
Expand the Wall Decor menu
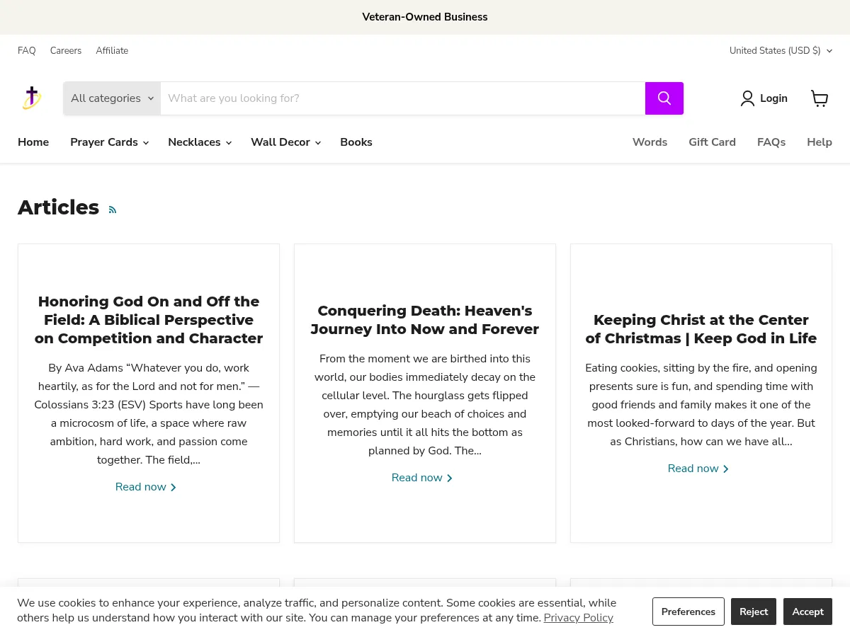click(284, 142)
